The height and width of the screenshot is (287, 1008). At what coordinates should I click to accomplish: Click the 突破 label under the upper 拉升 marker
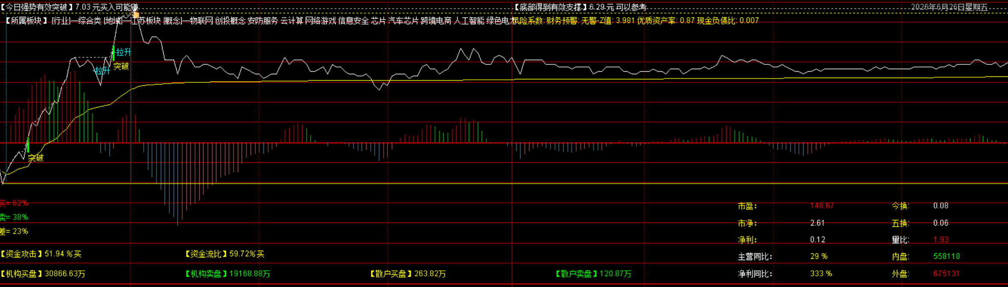click(x=121, y=66)
